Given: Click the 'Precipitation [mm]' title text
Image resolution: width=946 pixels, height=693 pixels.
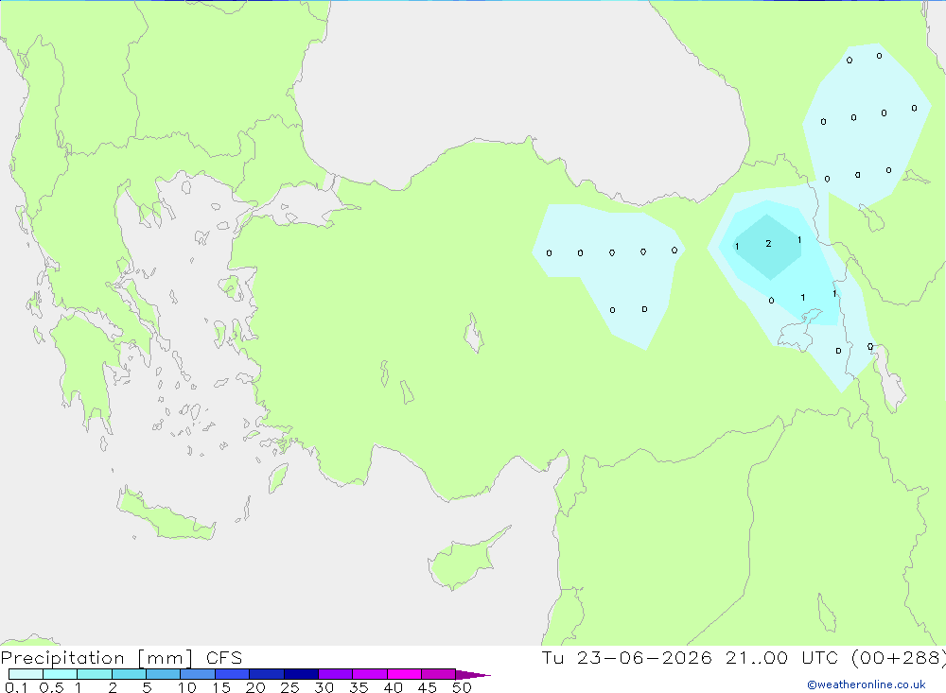Looking at the screenshot, I should tap(97, 658).
